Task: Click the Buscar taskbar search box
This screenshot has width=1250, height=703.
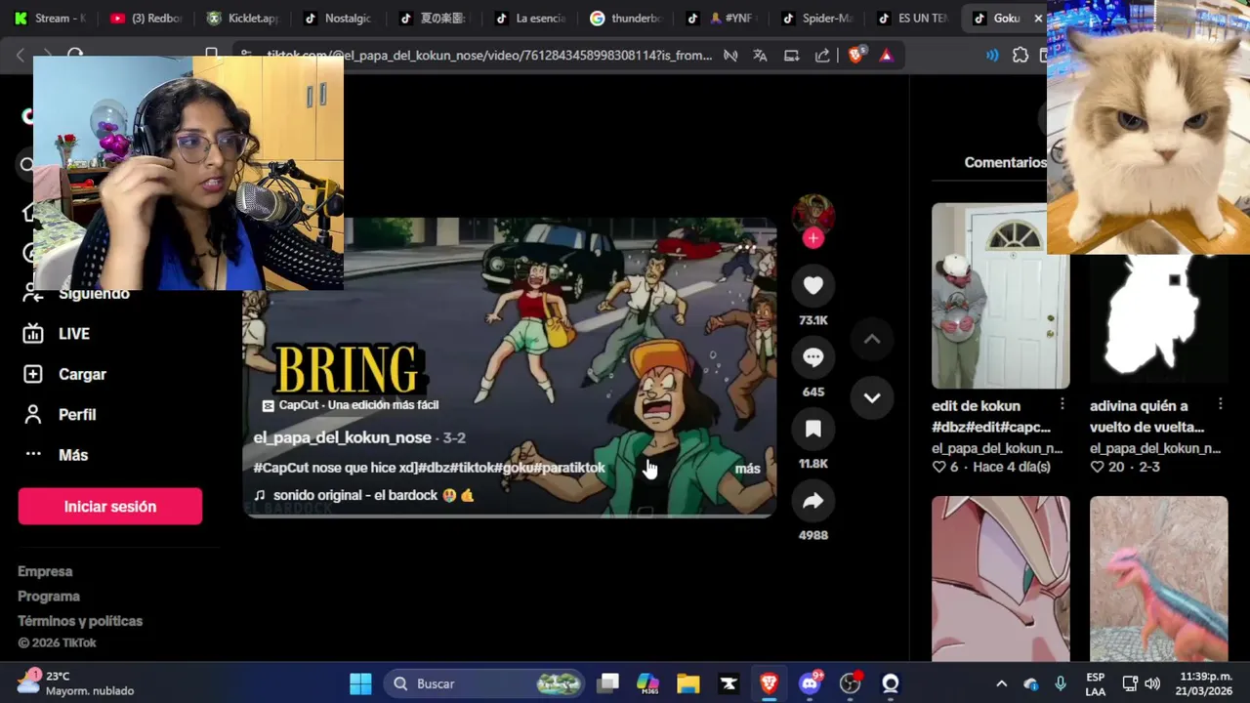Action: (x=486, y=683)
